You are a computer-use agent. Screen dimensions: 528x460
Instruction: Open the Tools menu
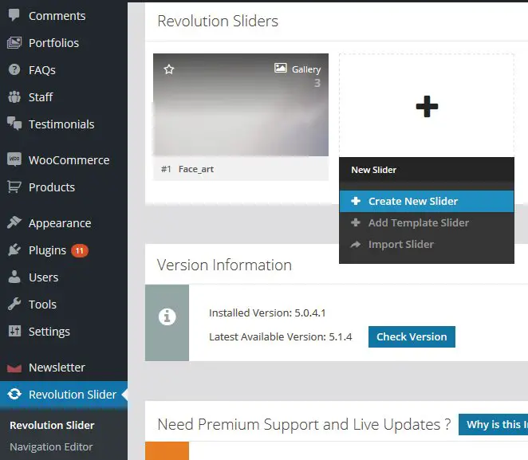tap(42, 305)
